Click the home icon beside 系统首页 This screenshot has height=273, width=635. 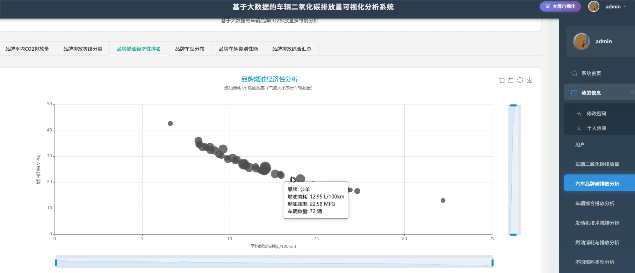click(574, 73)
